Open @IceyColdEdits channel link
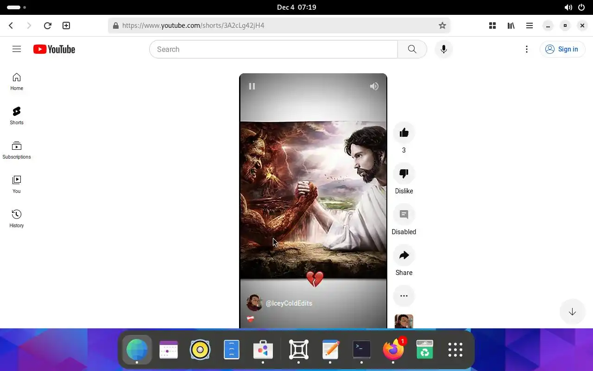Screen dimensions: 593x371 (x=289, y=303)
